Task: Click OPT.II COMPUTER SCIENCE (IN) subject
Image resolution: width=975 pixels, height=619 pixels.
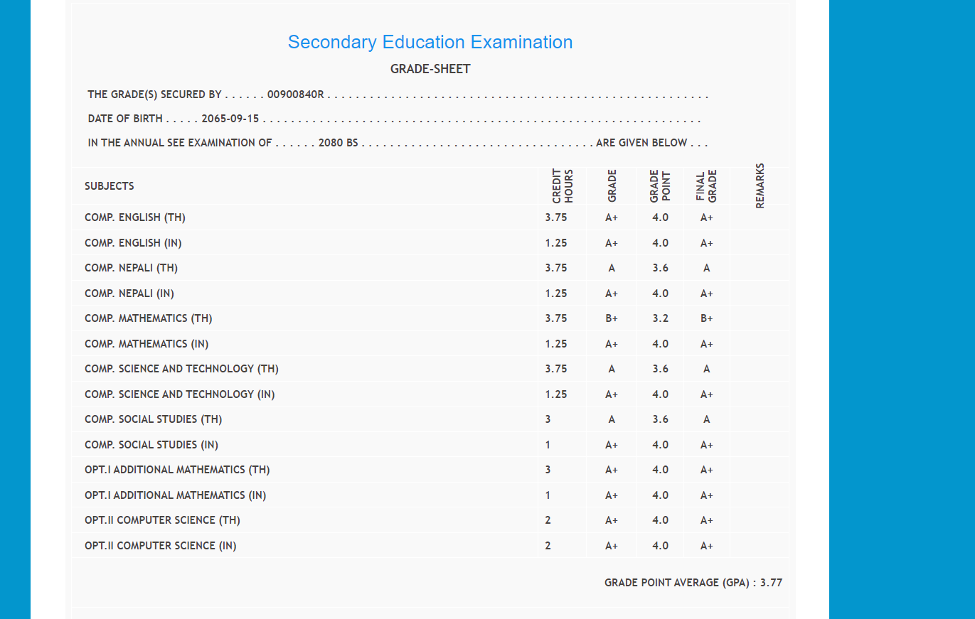Action: click(x=161, y=546)
